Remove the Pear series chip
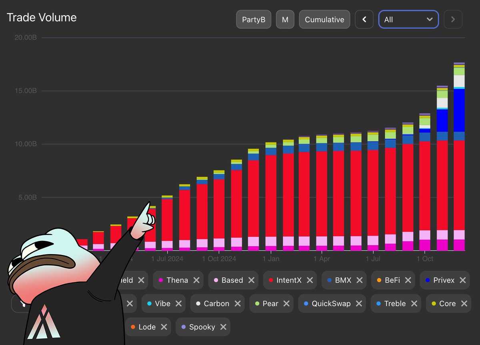This screenshot has height=345, width=480. 286,304
